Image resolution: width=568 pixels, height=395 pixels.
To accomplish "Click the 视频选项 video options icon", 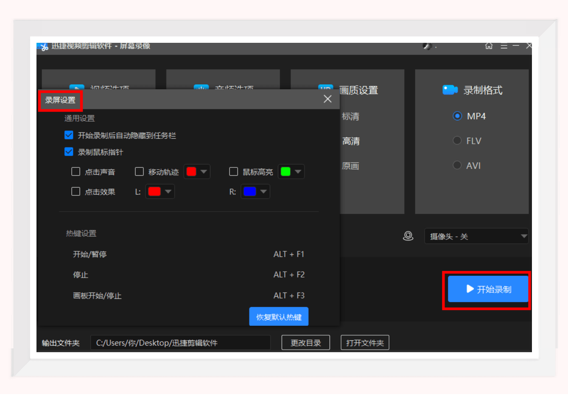I will pyautogui.click(x=77, y=88).
